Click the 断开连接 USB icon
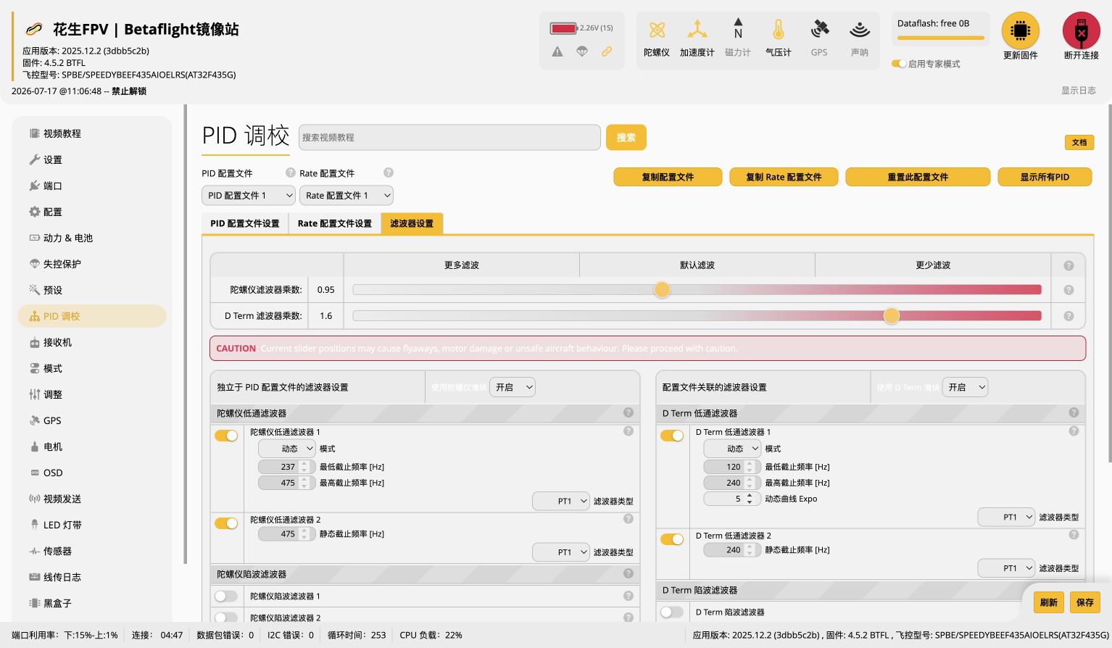The image size is (1112, 648). tap(1081, 30)
